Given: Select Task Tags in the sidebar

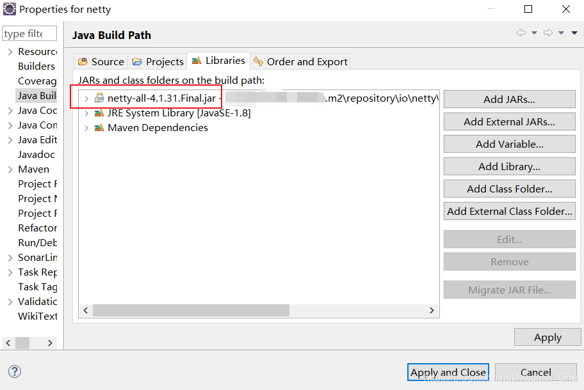Looking at the screenshot, I should (x=38, y=287).
